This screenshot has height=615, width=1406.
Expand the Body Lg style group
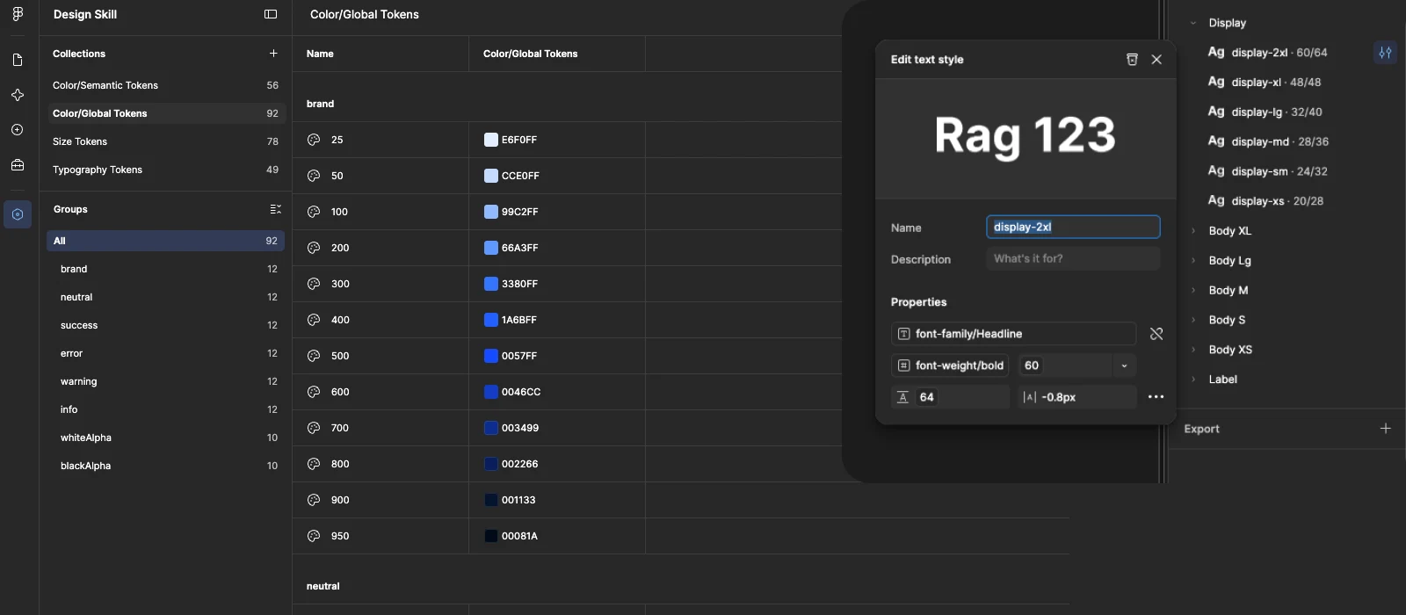[1192, 261]
